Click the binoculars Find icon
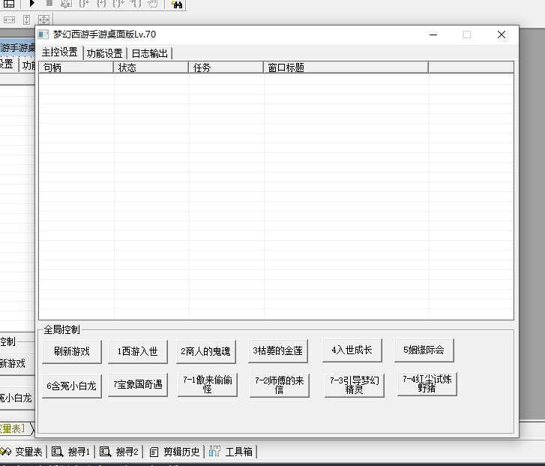The height and width of the screenshot is (466, 545). (177, 5)
